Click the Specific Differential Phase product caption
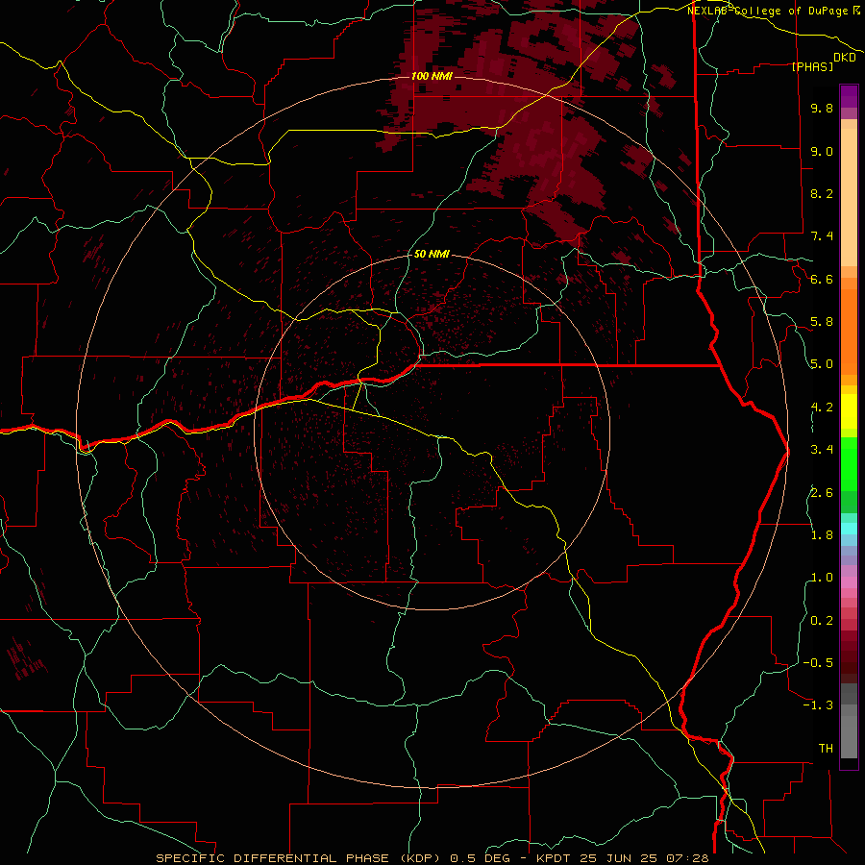Screen dimensions: 865x865 pos(432,858)
